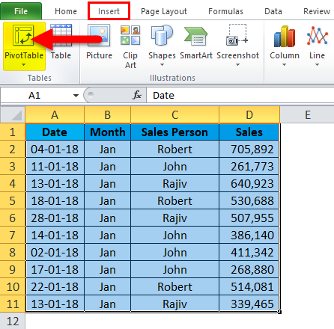Switch to the Page Layout tab
The image size is (334, 329).
pos(164,11)
